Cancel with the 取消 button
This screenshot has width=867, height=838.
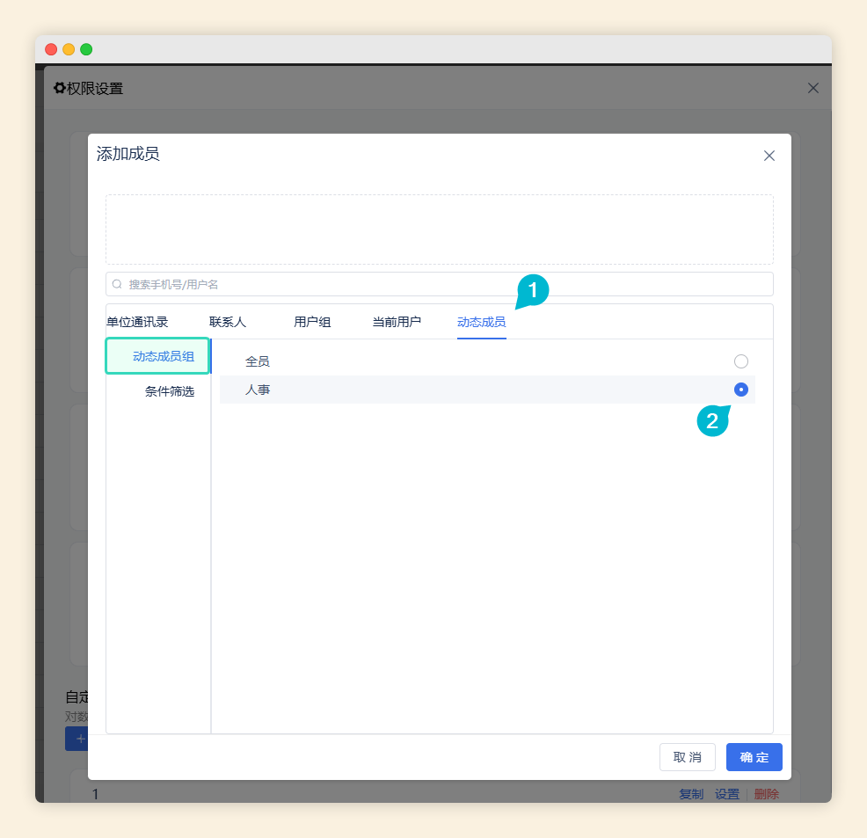pyautogui.click(x=688, y=757)
